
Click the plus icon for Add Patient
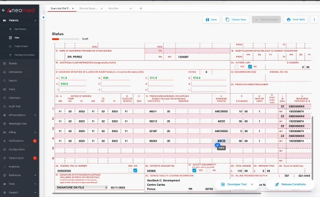tap(10, 29)
